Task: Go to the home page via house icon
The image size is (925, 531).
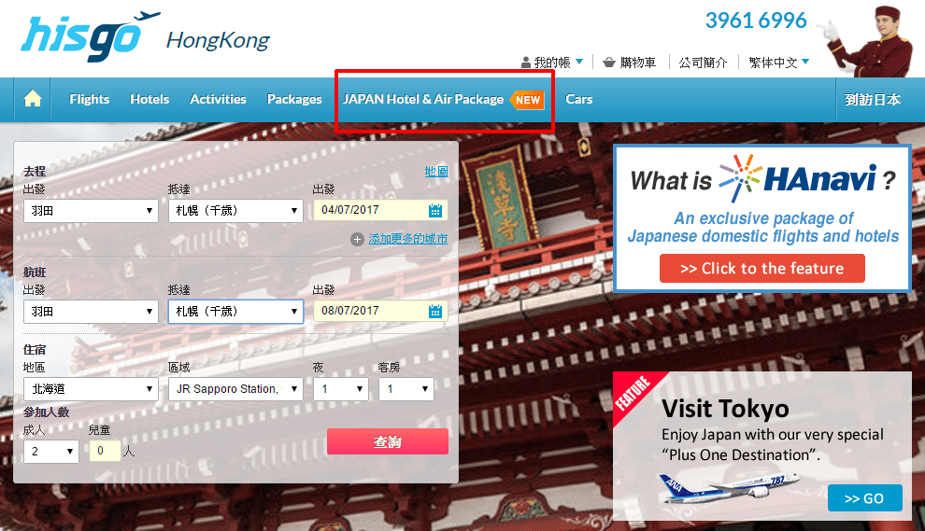Action: (33, 99)
